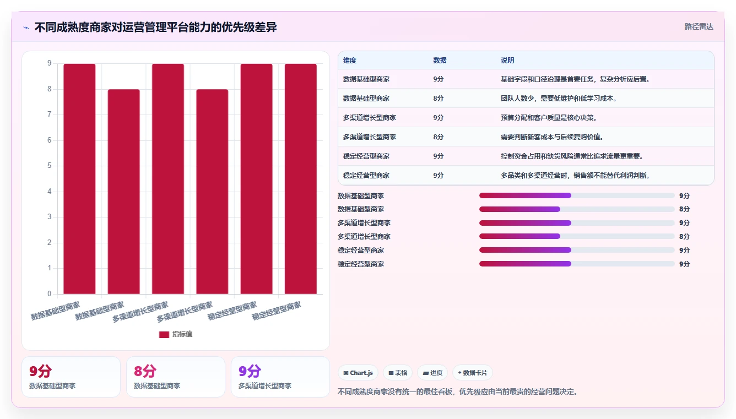Image resolution: width=736 pixels, height=419 pixels.
Task: Click the 指标值 legend label text
Action: 182,334
